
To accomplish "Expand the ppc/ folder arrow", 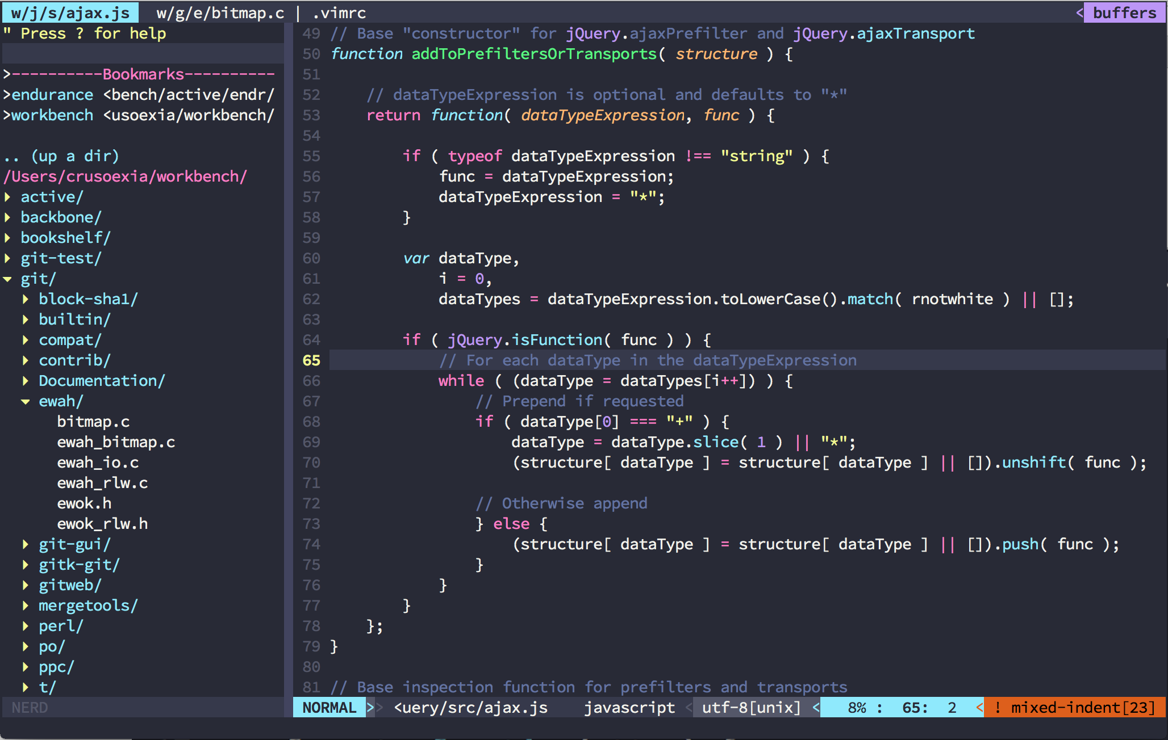I will point(26,667).
